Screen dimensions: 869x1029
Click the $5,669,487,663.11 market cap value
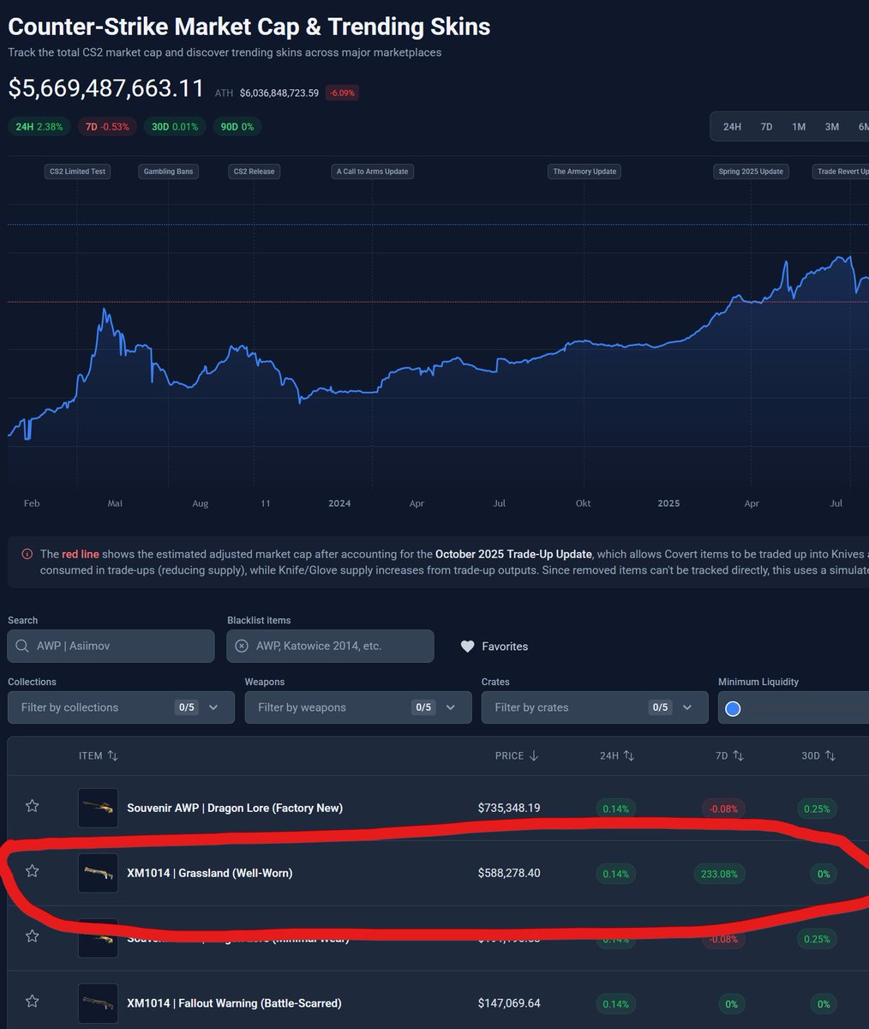click(106, 88)
